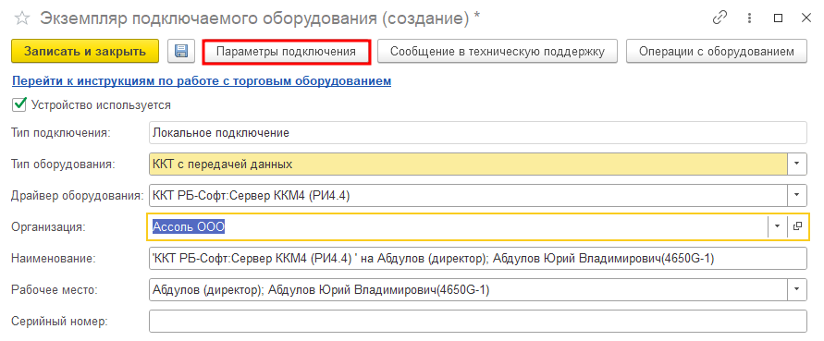Expand 'Драйвер оборудования' dropdown arrow
Screen dimensions: 824x341
797,196
